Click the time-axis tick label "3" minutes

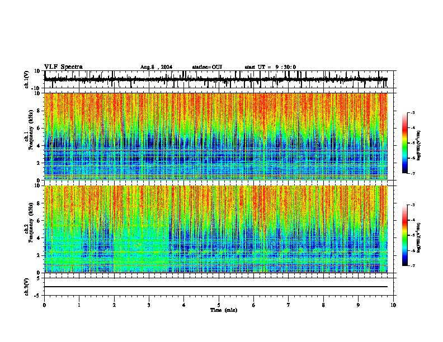pos(149,305)
